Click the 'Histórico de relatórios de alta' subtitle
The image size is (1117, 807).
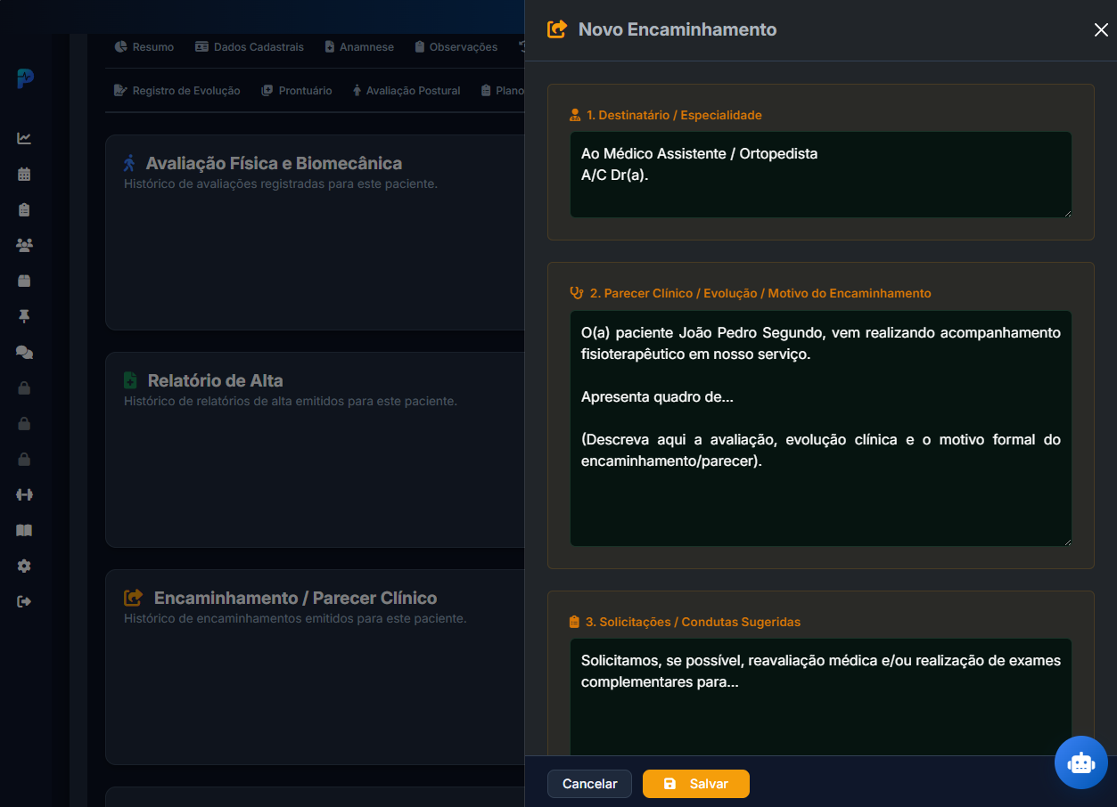click(x=291, y=402)
